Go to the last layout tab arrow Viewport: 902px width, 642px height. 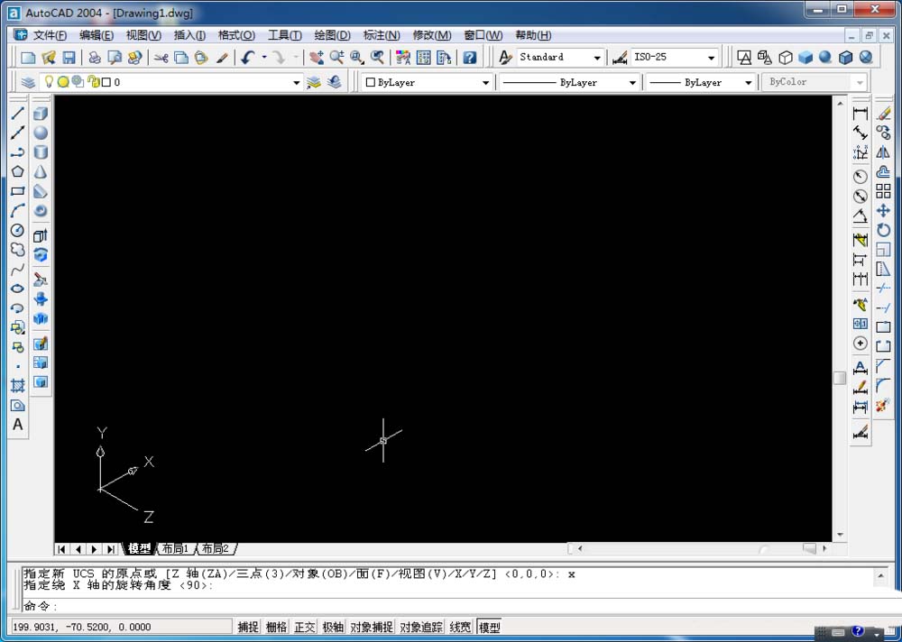pyautogui.click(x=111, y=549)
